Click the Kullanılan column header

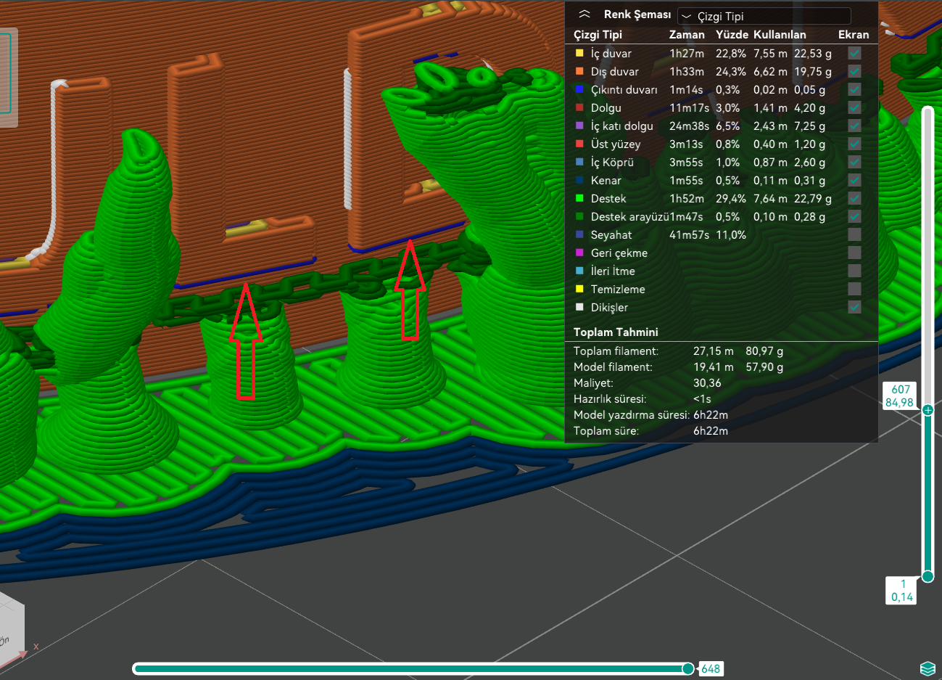[x=780, y=34]
